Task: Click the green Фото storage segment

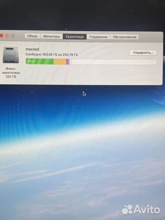Action: (x=40, y=62)
